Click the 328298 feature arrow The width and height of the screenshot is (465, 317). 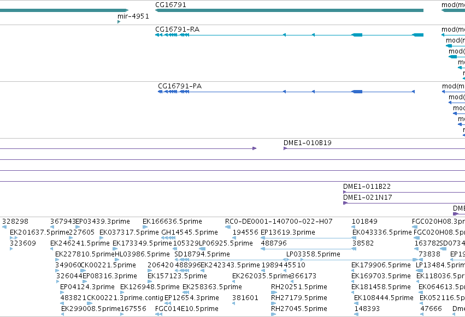click(4, 227)
